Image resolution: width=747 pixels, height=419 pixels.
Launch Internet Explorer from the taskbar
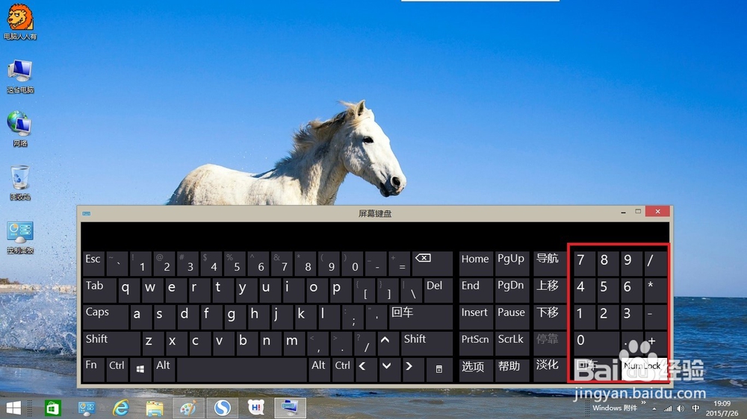click(121, 408)
